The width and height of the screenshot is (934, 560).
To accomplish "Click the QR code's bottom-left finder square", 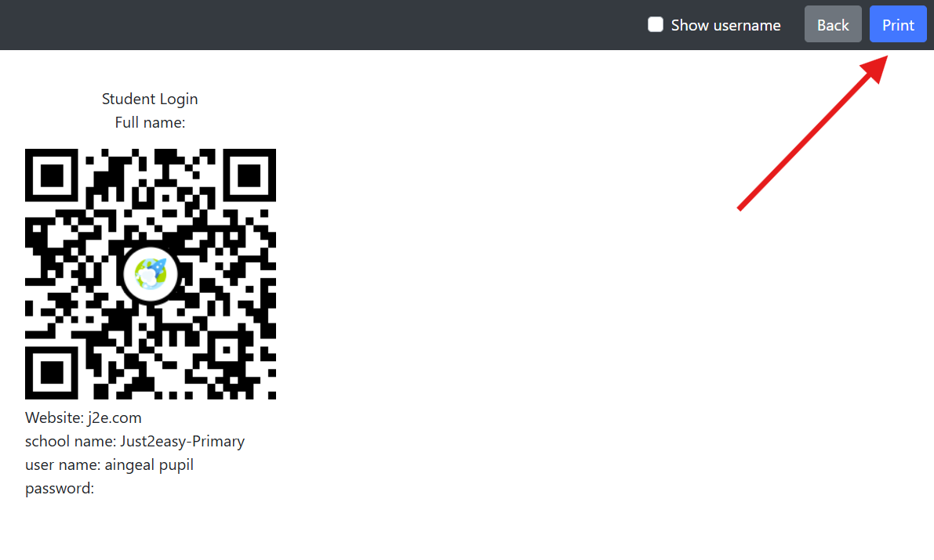I will 51,373.
